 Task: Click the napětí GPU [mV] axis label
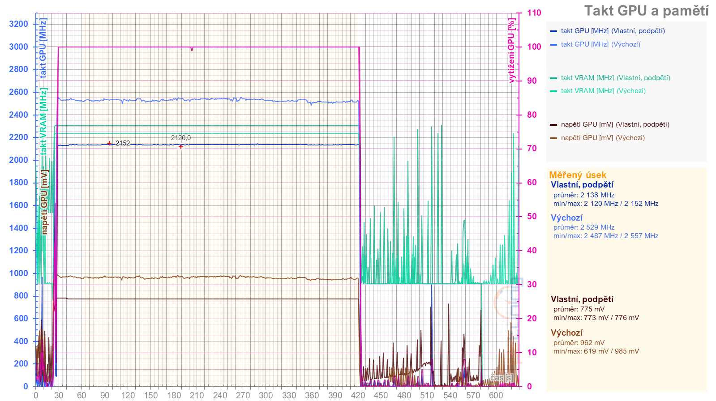coord(44,202)
